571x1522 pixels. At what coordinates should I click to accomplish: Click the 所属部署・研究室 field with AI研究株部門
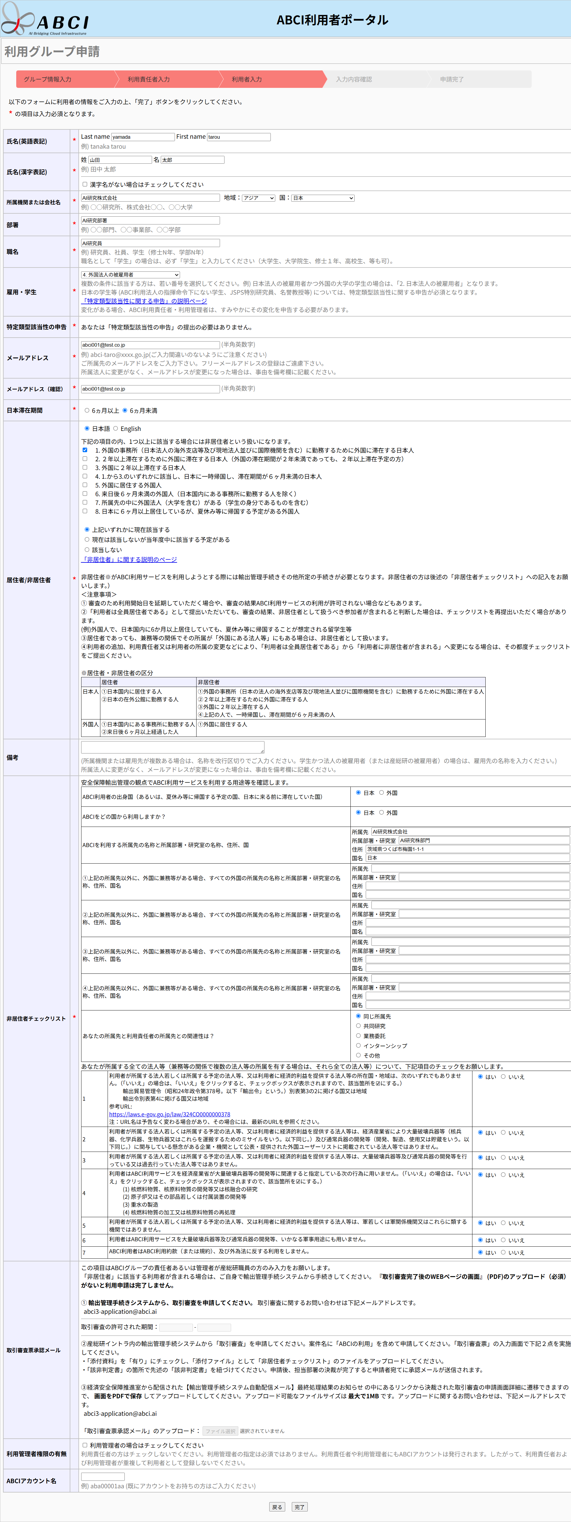tap(484, 840)
